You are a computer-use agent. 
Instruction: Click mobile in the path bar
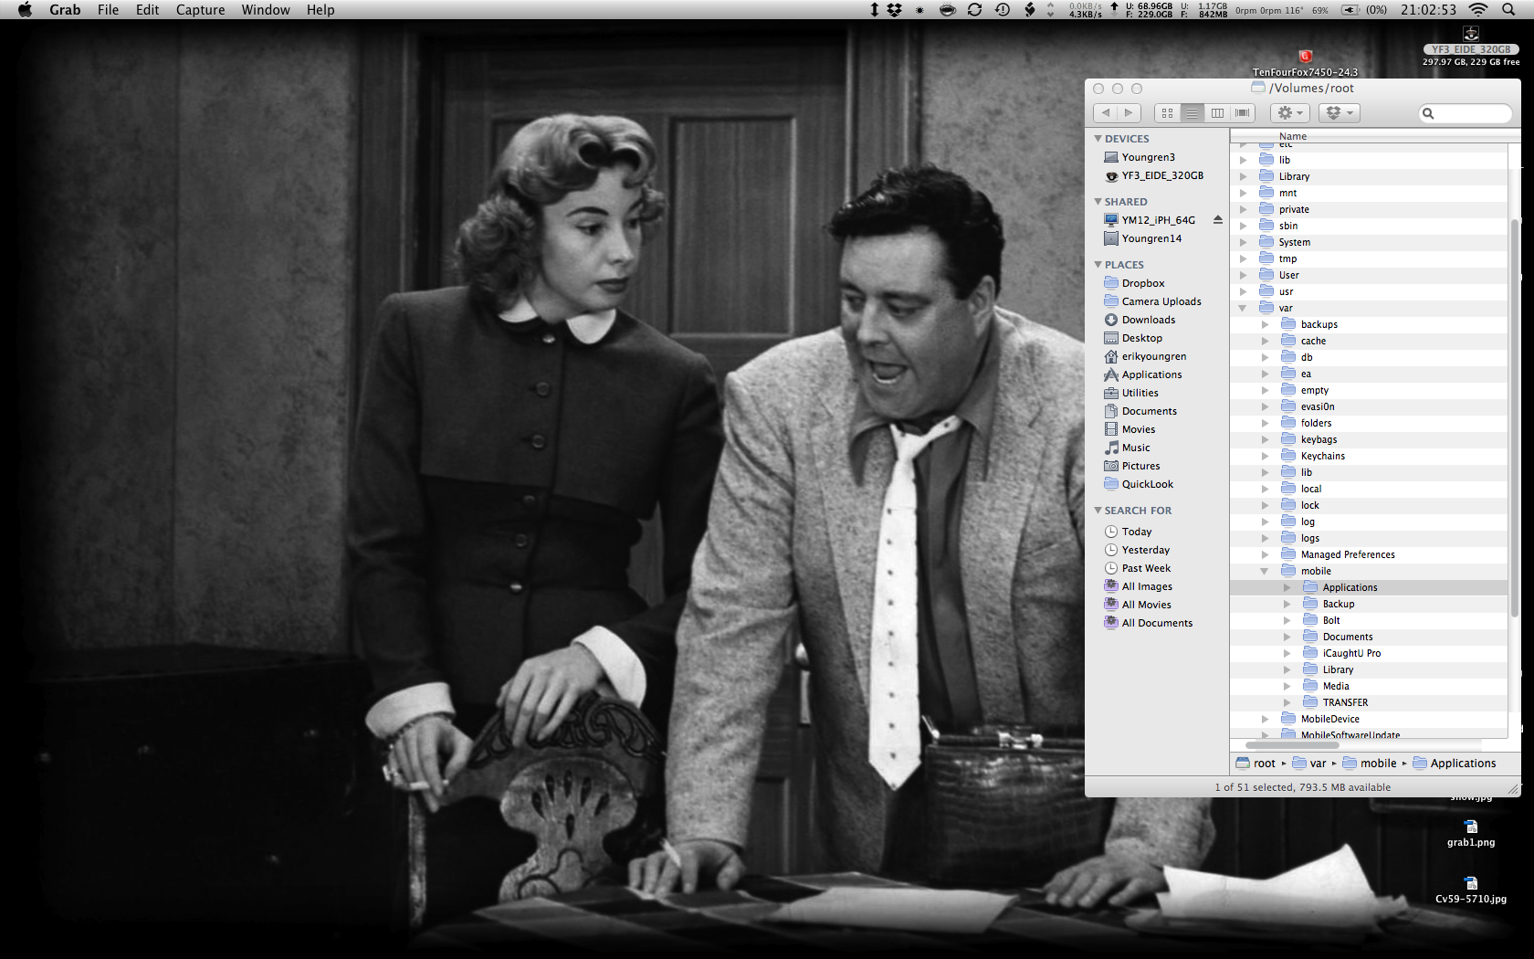point(1370,764)
